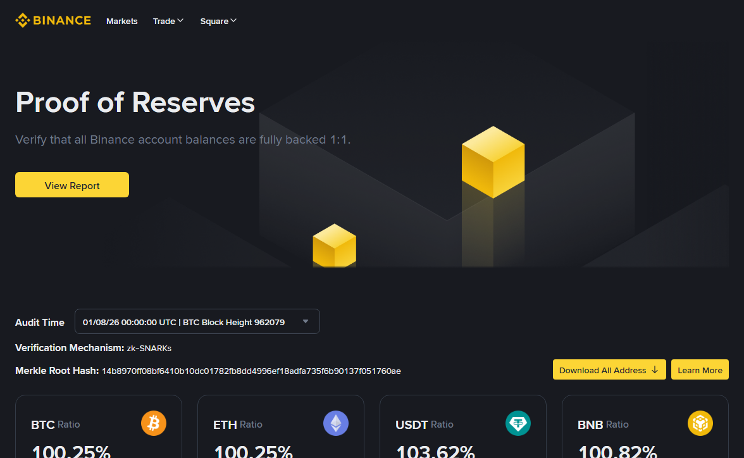Click the Bitcoin icon in BTC card

[x=154, y=423]
